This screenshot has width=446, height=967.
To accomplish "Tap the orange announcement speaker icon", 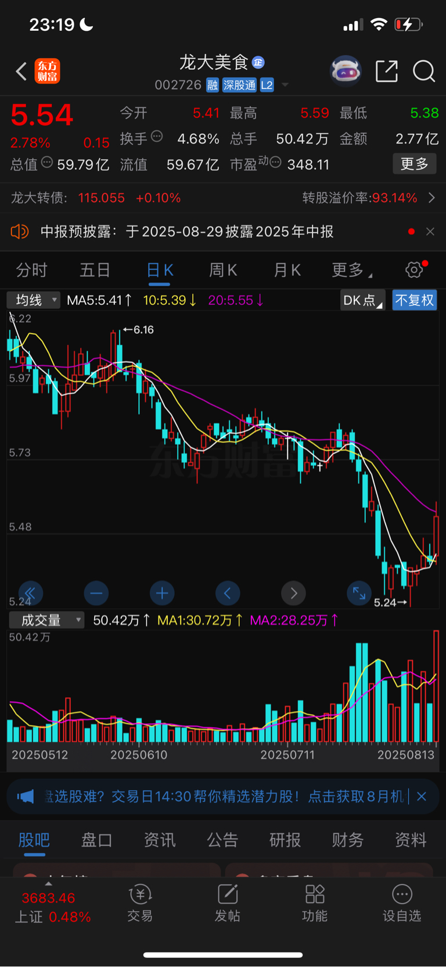I will [x=20, y=231].
